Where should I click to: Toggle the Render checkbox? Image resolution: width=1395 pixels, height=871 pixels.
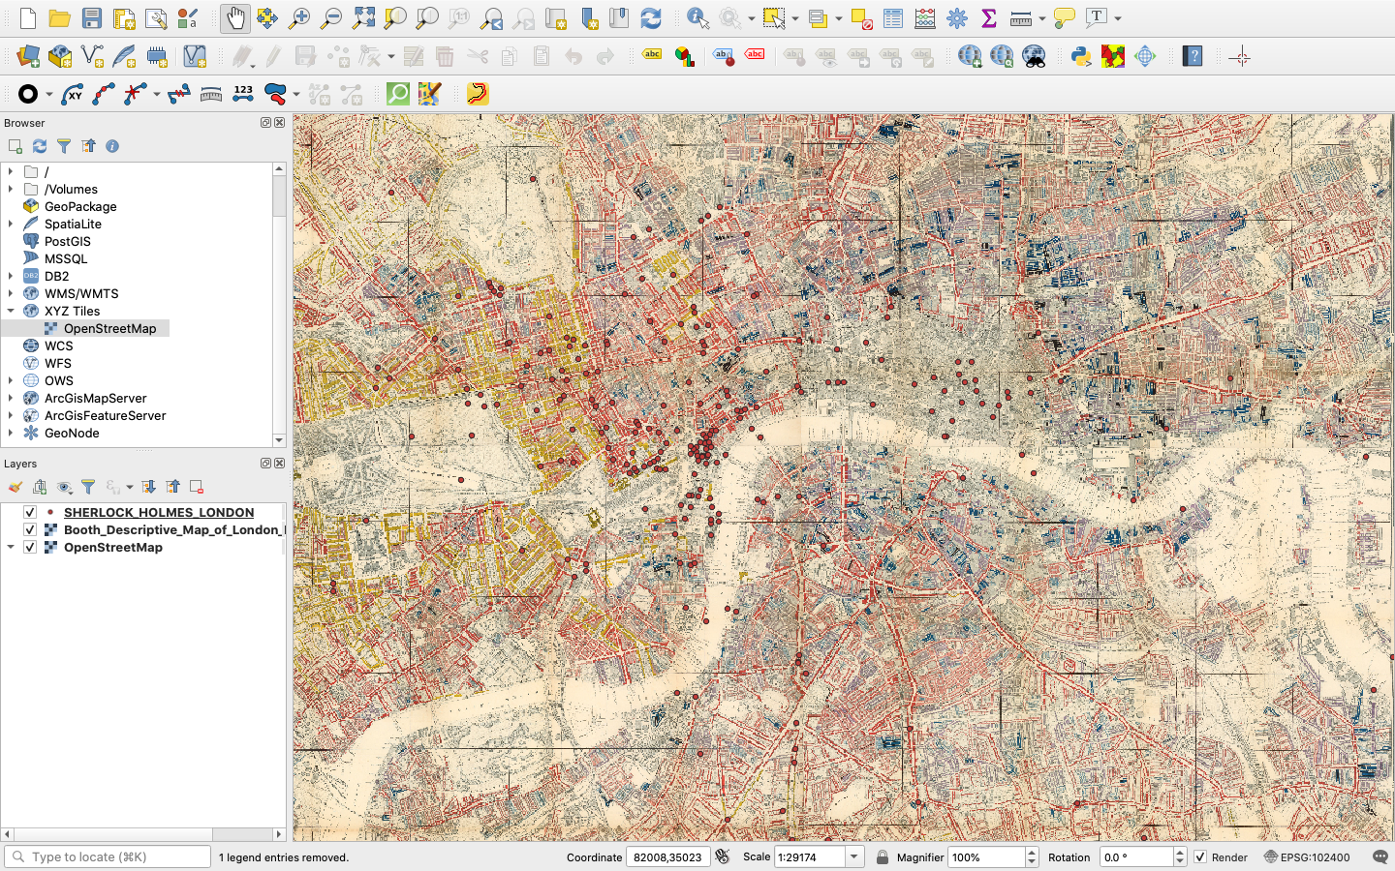pos(1200,857)
